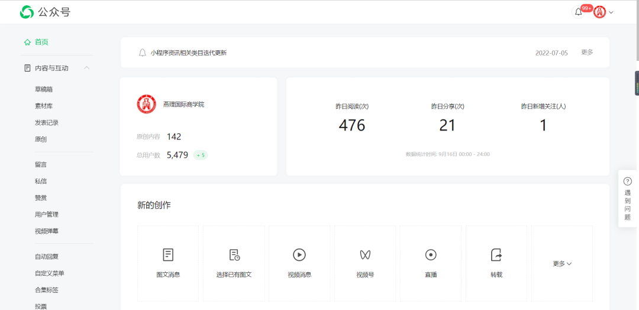The width and height of the screenshot is (639, 310).
Task: Click the 视频号 butterfly icon
Action: click(365, 254)
